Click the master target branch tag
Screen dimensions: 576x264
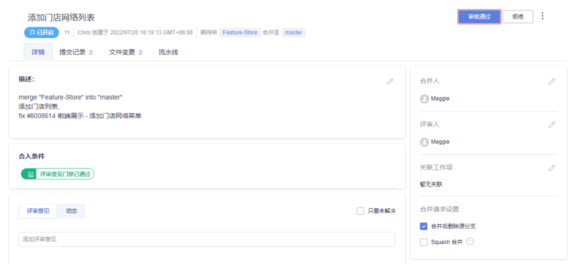[x=293, y=32]
